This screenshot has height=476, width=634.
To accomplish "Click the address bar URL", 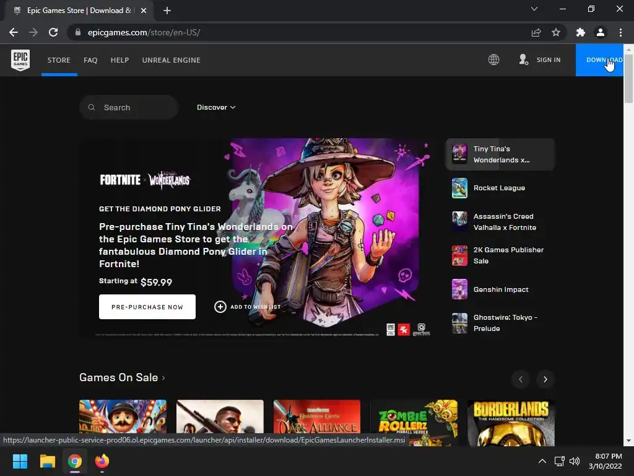I will click(144, 32).
